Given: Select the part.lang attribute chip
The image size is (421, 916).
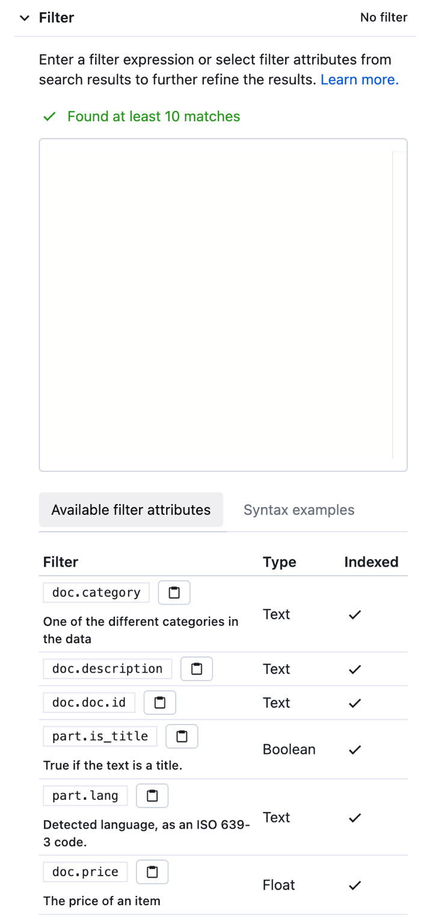Looking at the screenshot, I should click(x=85, y=796).
